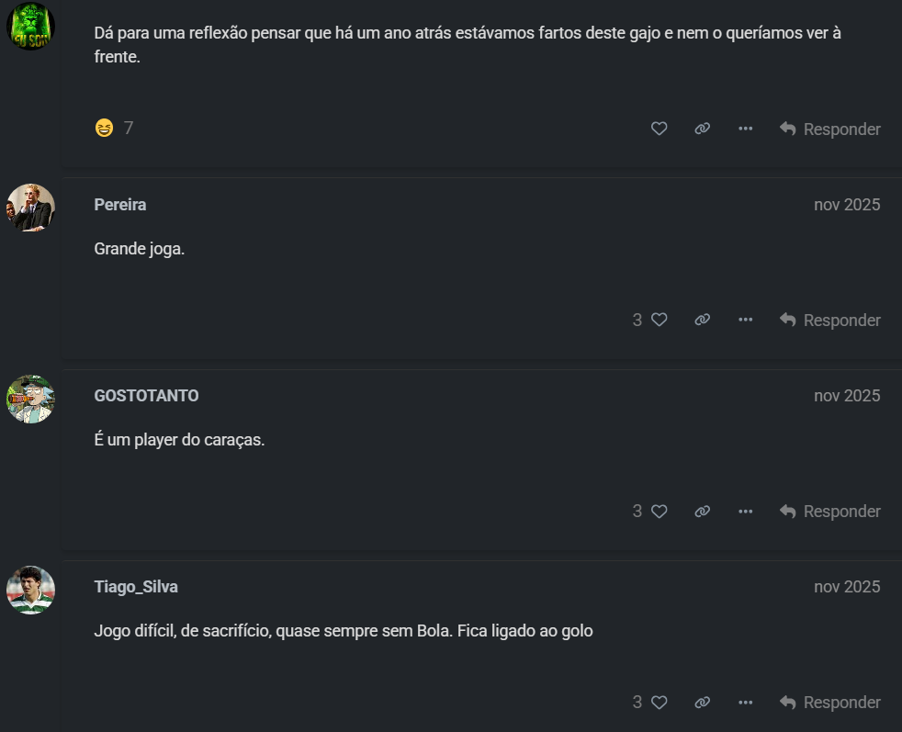The width and height of the screenshot is (902, 732).
Task: Like the top post about "reflexão"
Action: point(659,129)
